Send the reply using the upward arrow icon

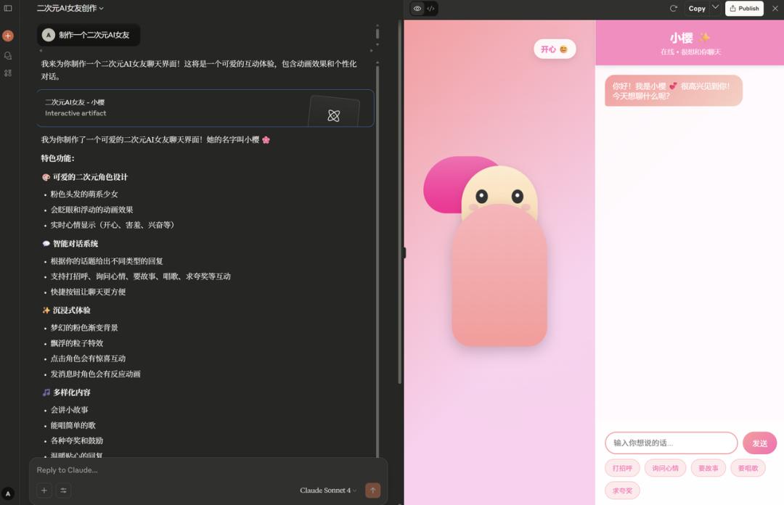(372, 490)
